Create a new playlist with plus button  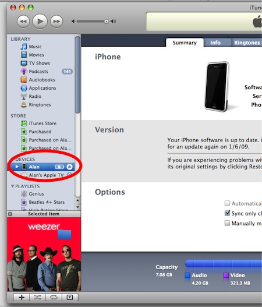(22, 297)
